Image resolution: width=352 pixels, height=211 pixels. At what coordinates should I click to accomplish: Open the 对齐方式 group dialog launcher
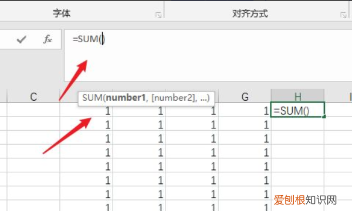[343, 15]
